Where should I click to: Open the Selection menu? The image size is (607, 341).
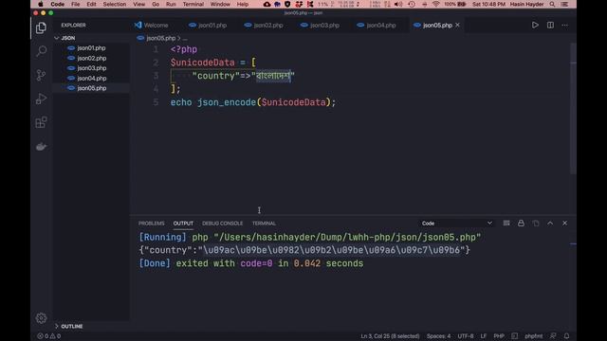115,4
